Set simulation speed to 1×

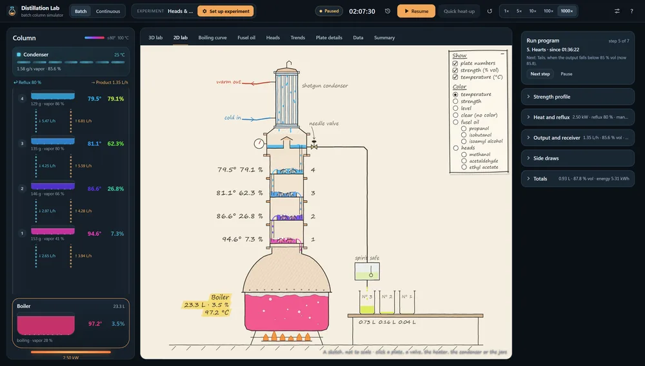(x=506, y=11)
